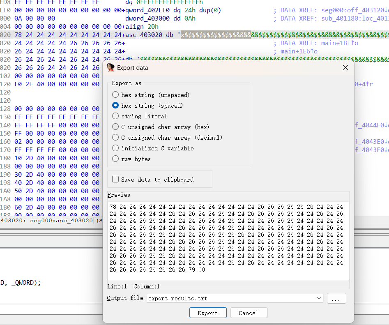The image size is (389, 325).
Task: Click the f_4043E0 xref at right edge
Action: [371, 141]
